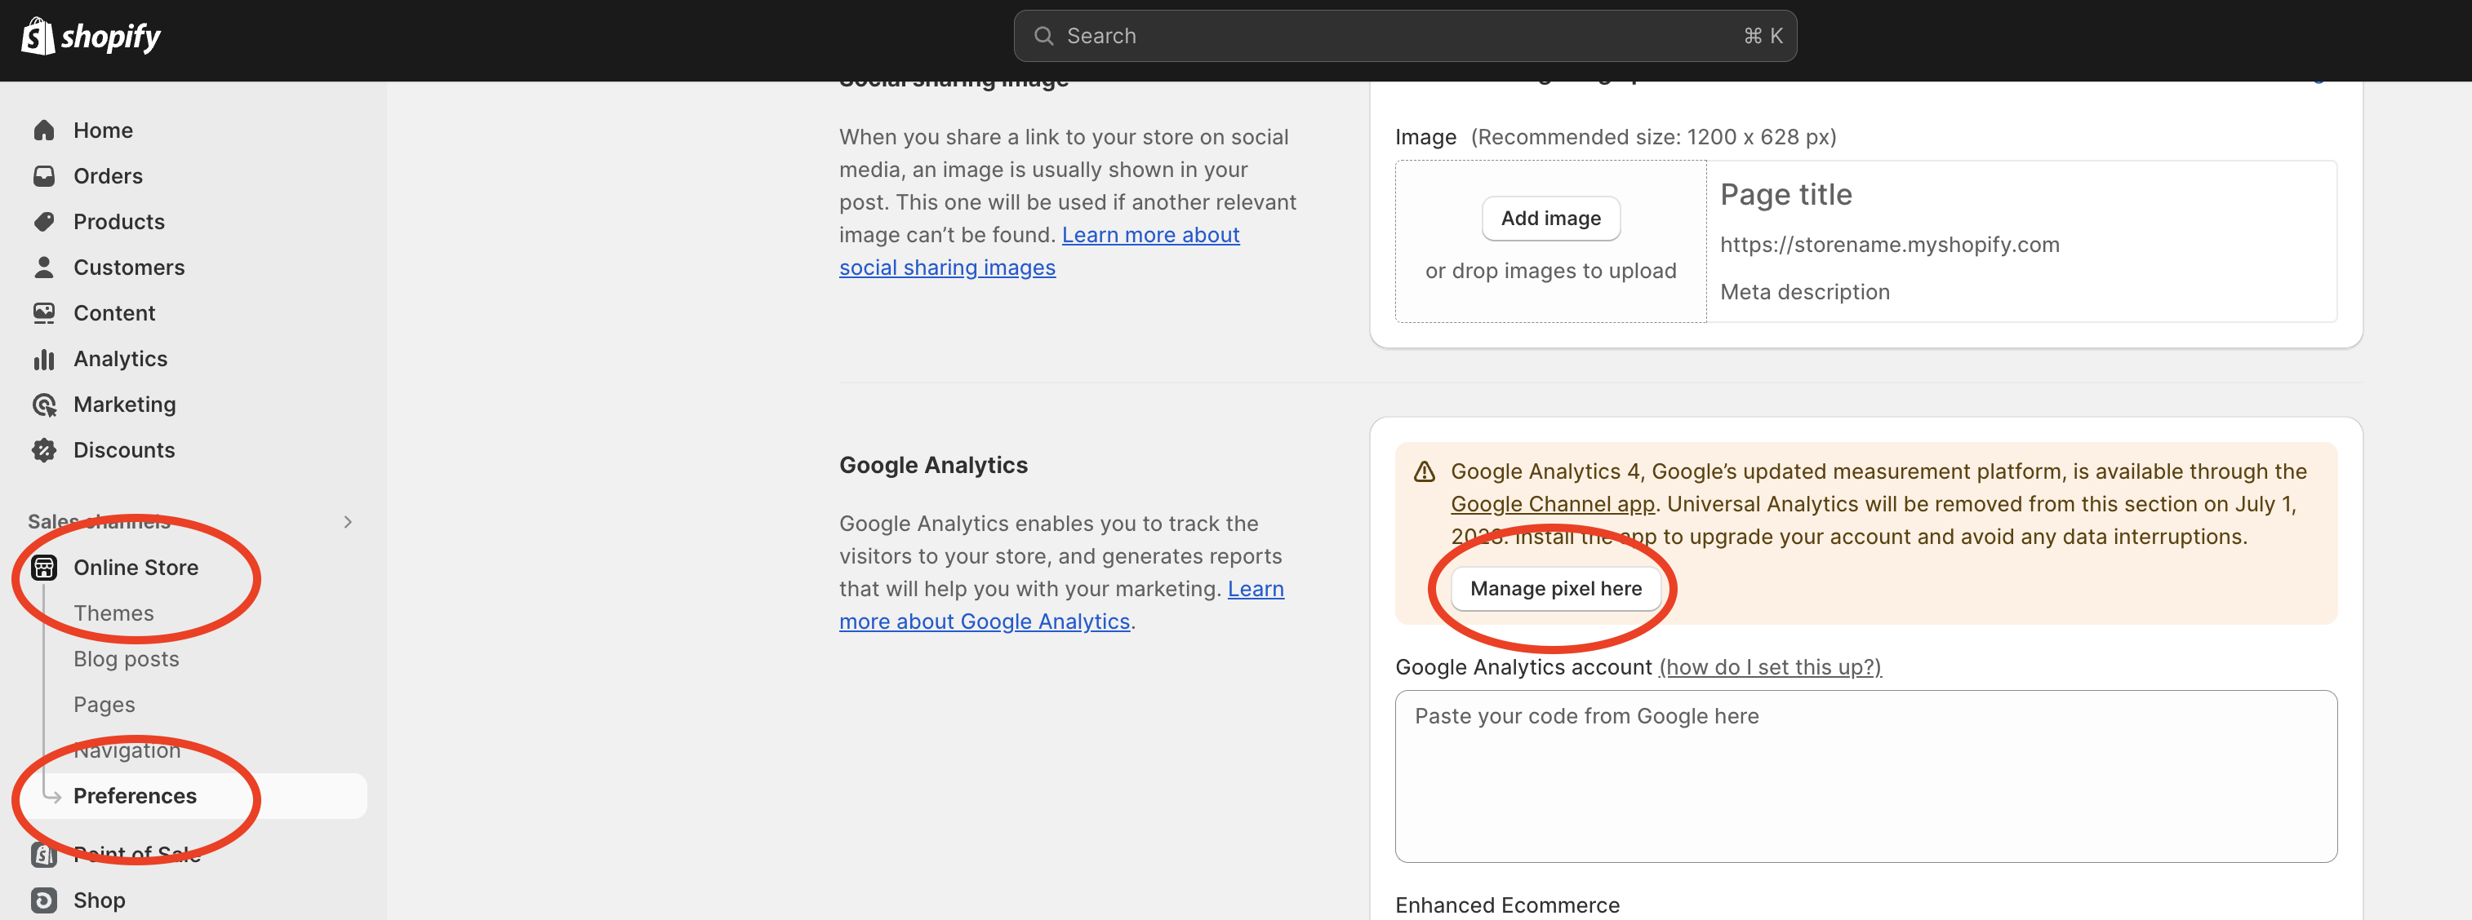
Task: Click the Online Store storefront icon
Action: tap(44, 568)
